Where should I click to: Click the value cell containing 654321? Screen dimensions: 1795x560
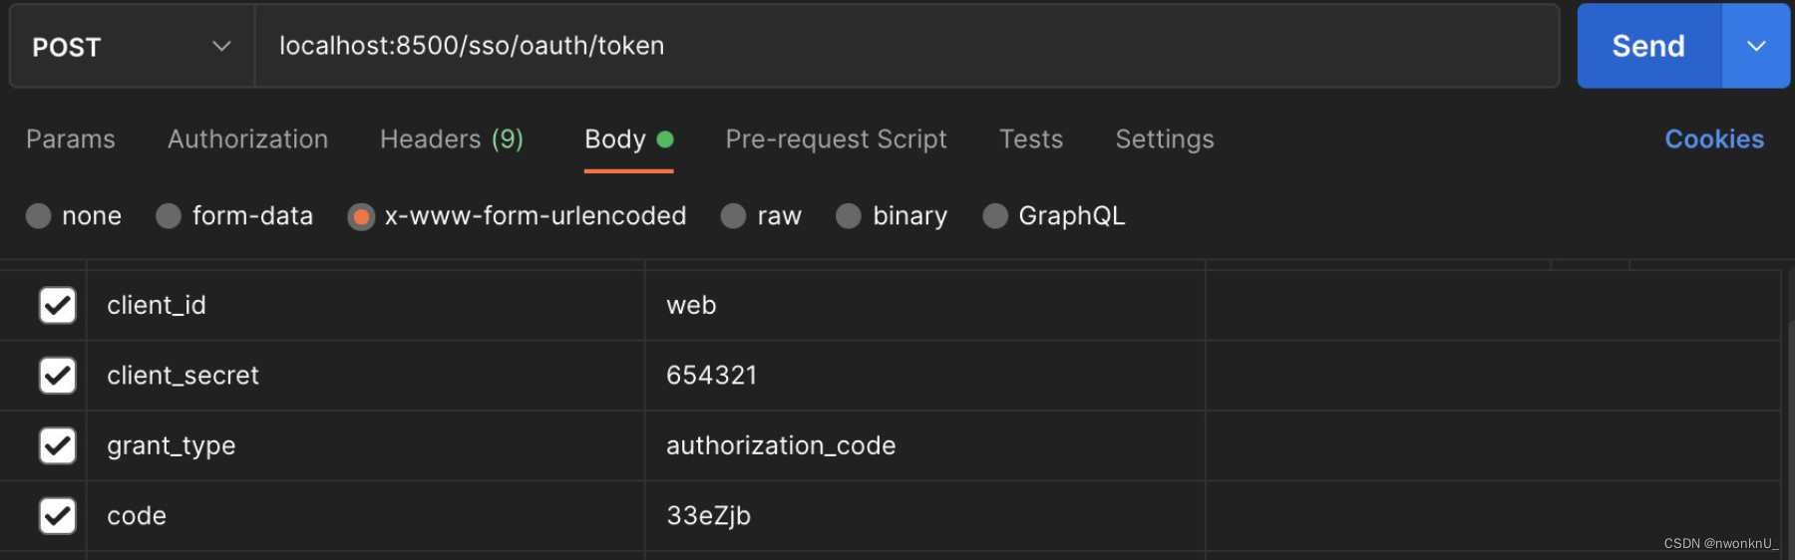[925, 376]
